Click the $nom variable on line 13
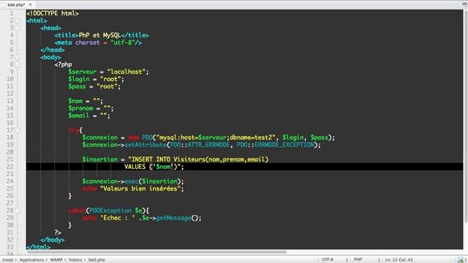 pyautogui.click(x=75, y=101)
